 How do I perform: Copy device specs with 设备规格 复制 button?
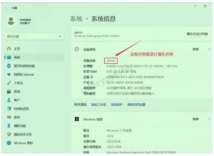195,49
